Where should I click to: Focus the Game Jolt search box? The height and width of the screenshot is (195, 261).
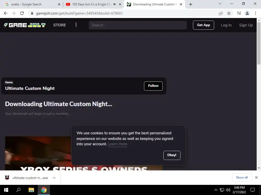click(138, 25)
